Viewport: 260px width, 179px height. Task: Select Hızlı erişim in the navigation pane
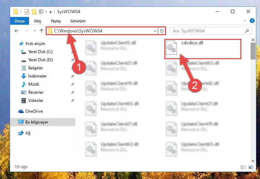(x=32, y=44)
